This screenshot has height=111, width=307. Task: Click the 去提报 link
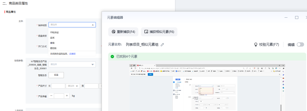(72, 54)
